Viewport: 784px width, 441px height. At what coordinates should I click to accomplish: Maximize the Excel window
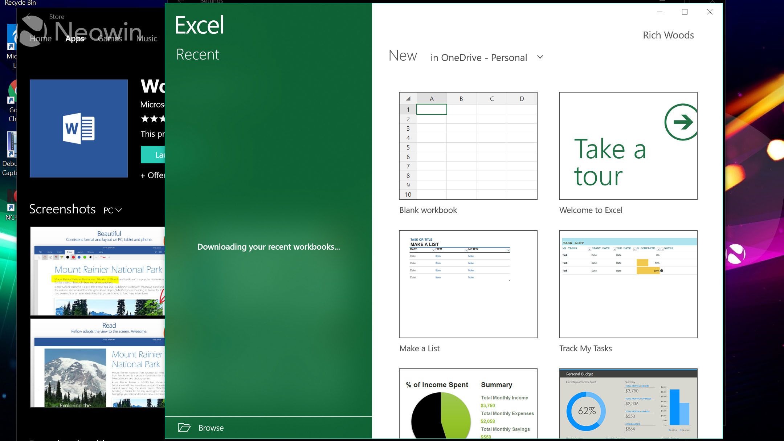click(x=685, y=12)
